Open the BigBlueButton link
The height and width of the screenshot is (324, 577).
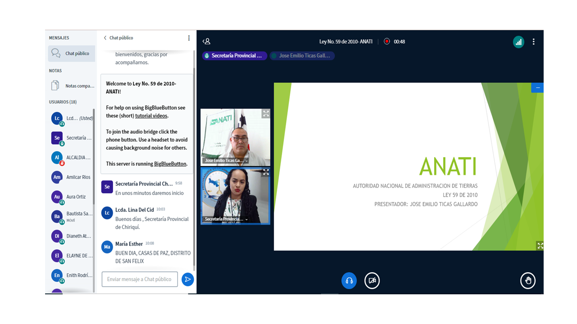[170, 164]
